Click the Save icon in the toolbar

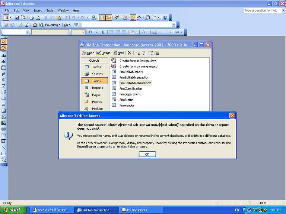(17, 18)
